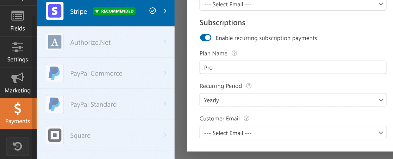Viewport: 393px width, 159px height.
Task: Click the Recommended badge on Stripe
Action: pyautogui.click(x=114, y=11)
